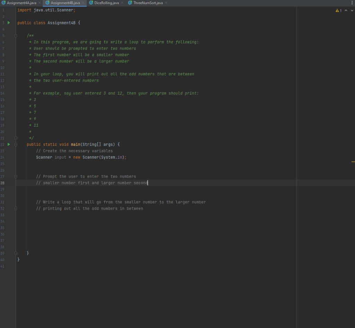Click the run icon beside class Assignment4B
Image resolution: width=355 pixels, height=328 pixels.
[x=8, y=23]
